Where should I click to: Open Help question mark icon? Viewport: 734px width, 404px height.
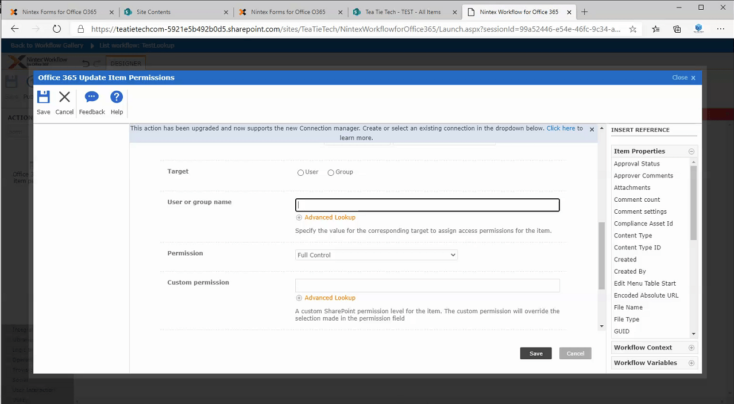coord(117,97)
